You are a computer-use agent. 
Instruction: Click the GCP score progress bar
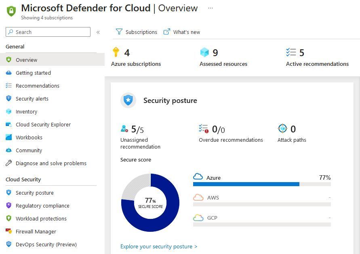click(262, 225)
